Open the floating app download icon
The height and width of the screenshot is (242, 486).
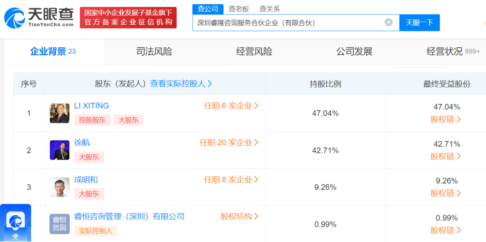pos(15,223)
